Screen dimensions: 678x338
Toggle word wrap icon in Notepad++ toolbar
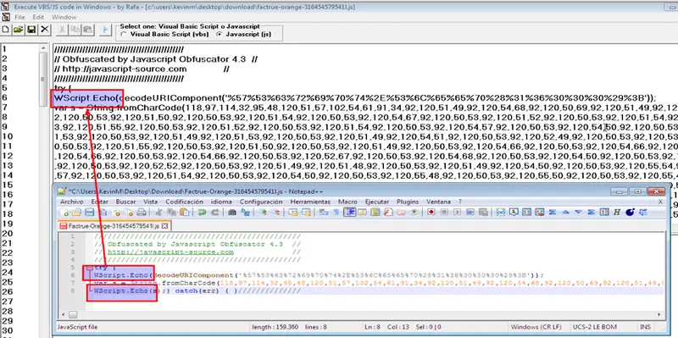(323, 213)
